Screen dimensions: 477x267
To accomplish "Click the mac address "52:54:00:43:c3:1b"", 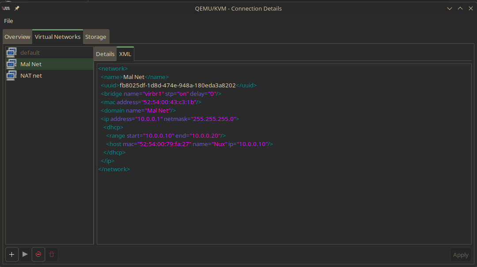I will pyautogui.click(x=169, y=102).
